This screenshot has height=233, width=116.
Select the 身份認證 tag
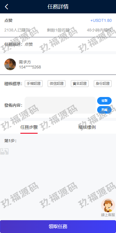(x=103, y=84)
